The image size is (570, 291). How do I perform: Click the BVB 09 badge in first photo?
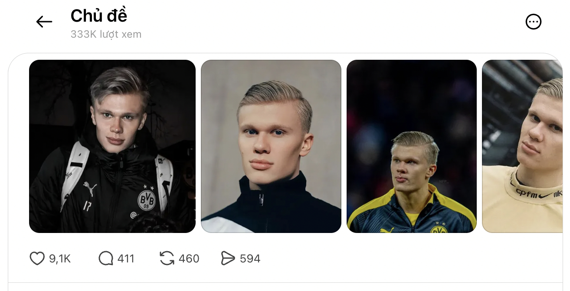146,200
